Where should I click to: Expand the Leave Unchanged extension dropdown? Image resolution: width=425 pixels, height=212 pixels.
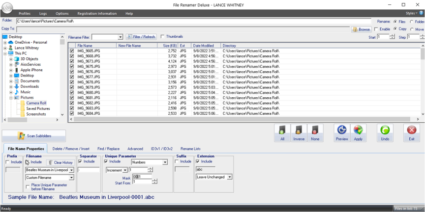[230, 177]
